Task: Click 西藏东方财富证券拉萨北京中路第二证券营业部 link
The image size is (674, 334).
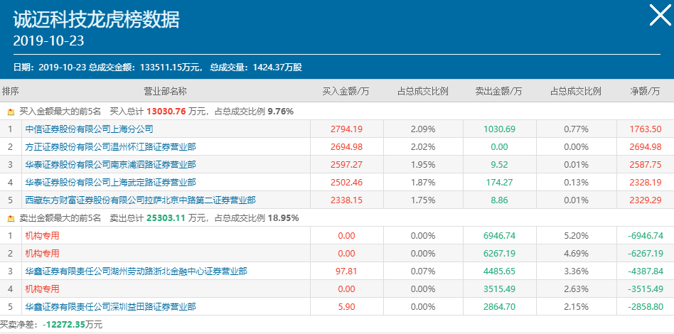Action: 140,200
